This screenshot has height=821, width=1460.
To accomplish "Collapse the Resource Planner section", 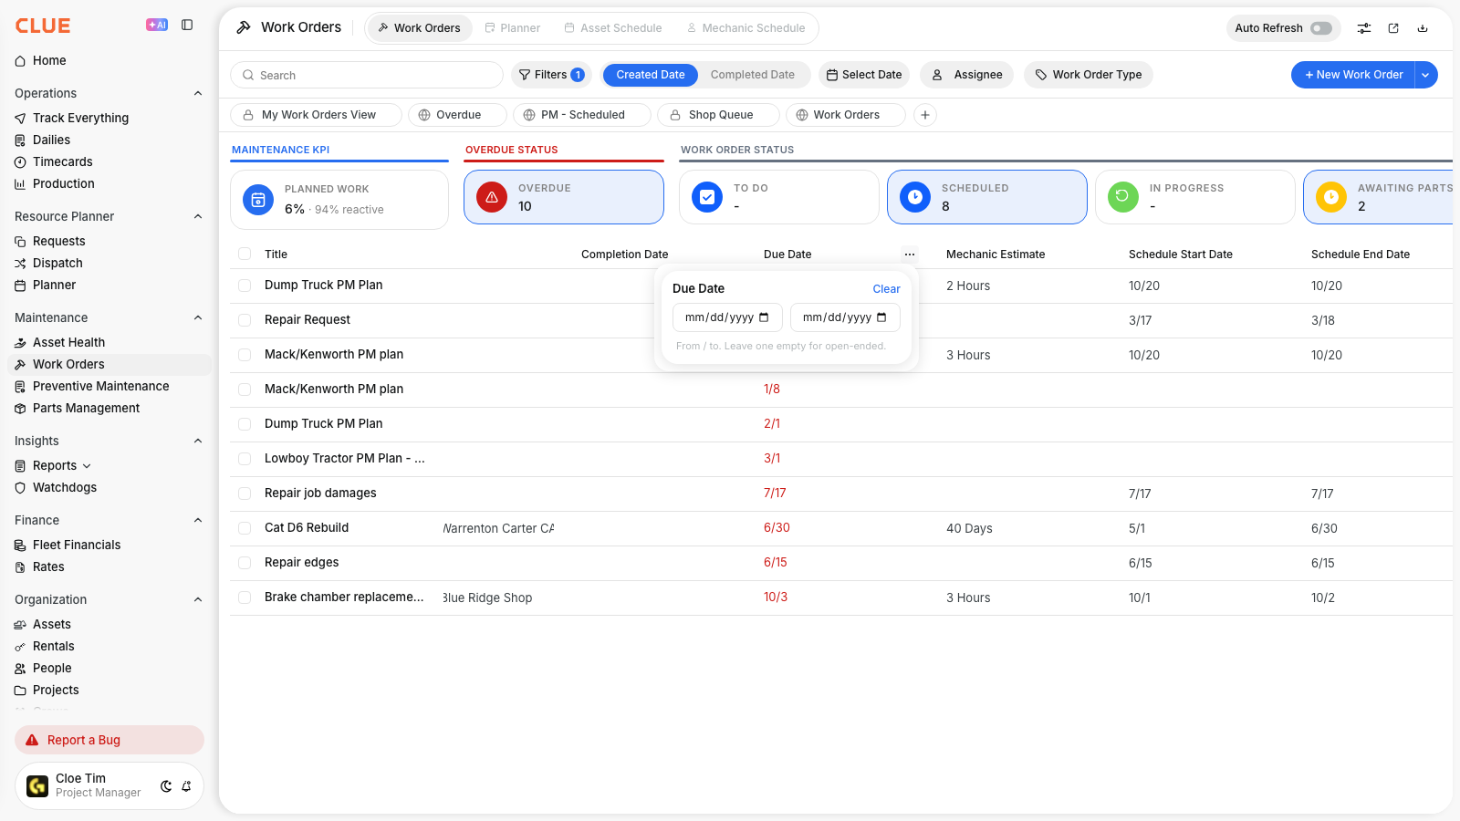I will [x=198, y=216].
